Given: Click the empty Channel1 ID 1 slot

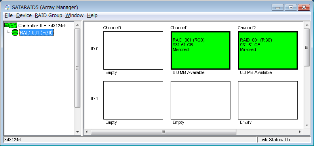Looking at the screenshot, I should tap(200, 100).
